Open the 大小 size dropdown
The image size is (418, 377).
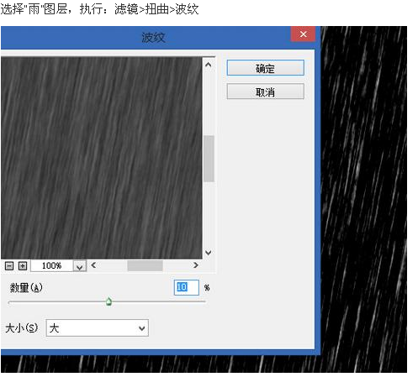(x=97, y=327)
